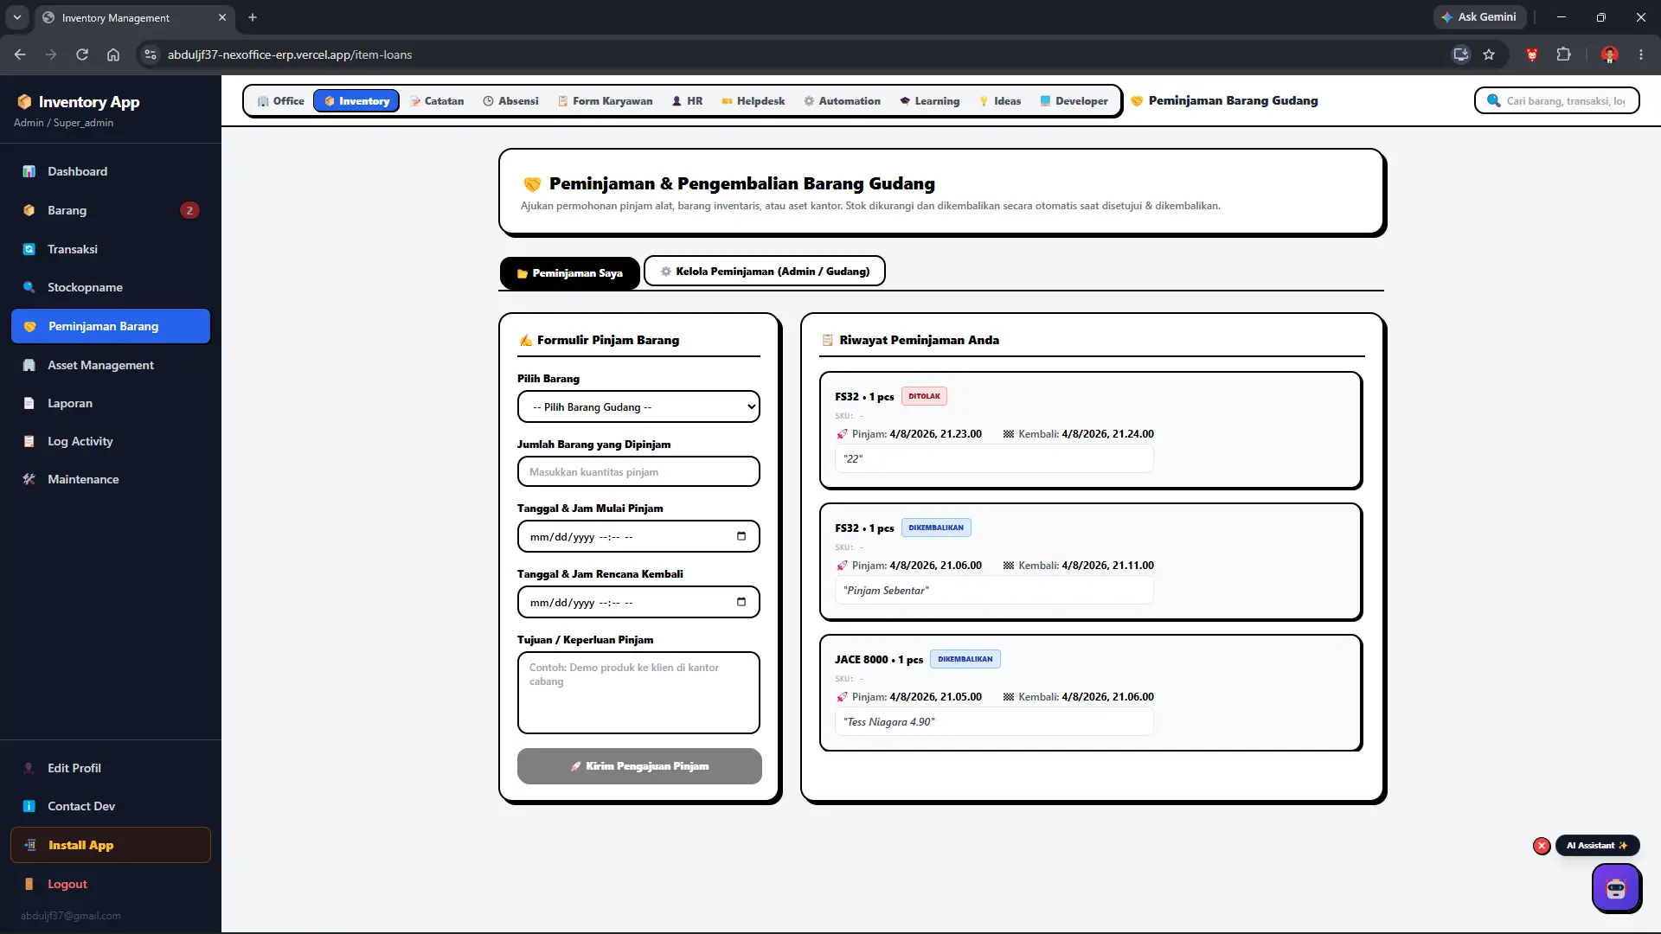Select Peminjaman Barang in sidebar
Viewport: 1661px width, 934px height.
pyautogui.click(x=111, y=326)
